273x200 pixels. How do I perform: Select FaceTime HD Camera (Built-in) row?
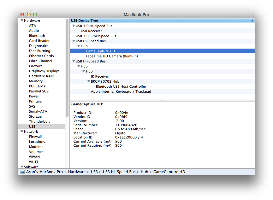(162, 56)
